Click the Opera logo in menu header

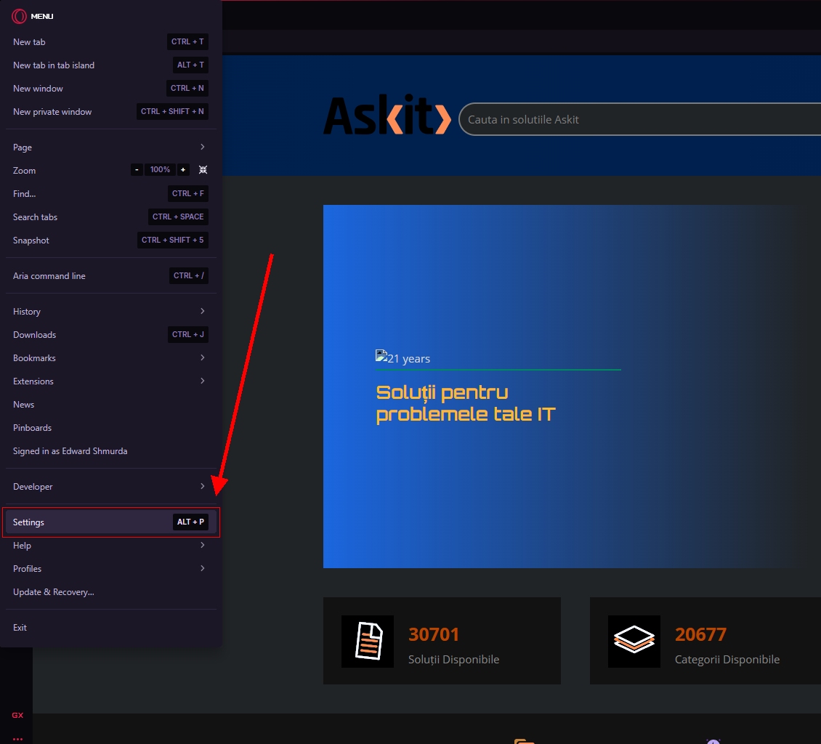point(20,16)
